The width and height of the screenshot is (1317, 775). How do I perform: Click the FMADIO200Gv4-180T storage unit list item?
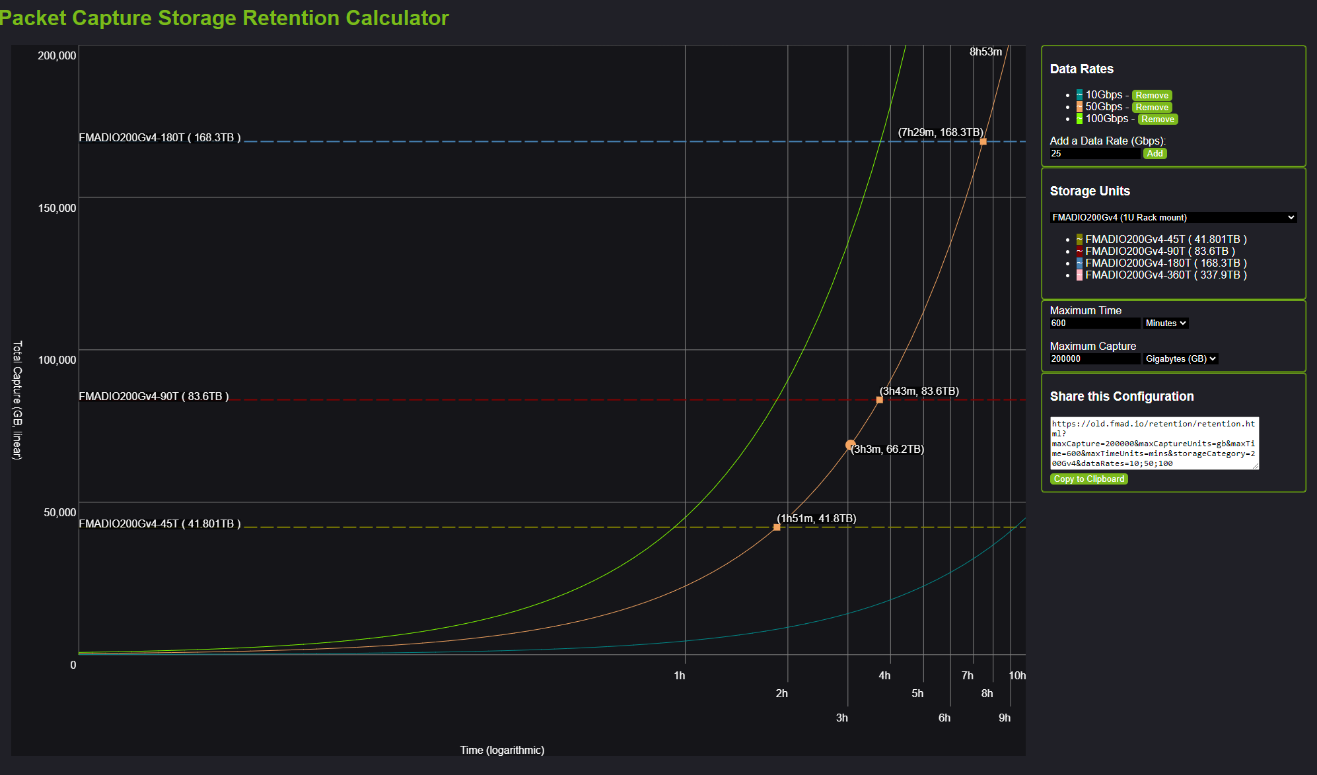point(1166,263)
